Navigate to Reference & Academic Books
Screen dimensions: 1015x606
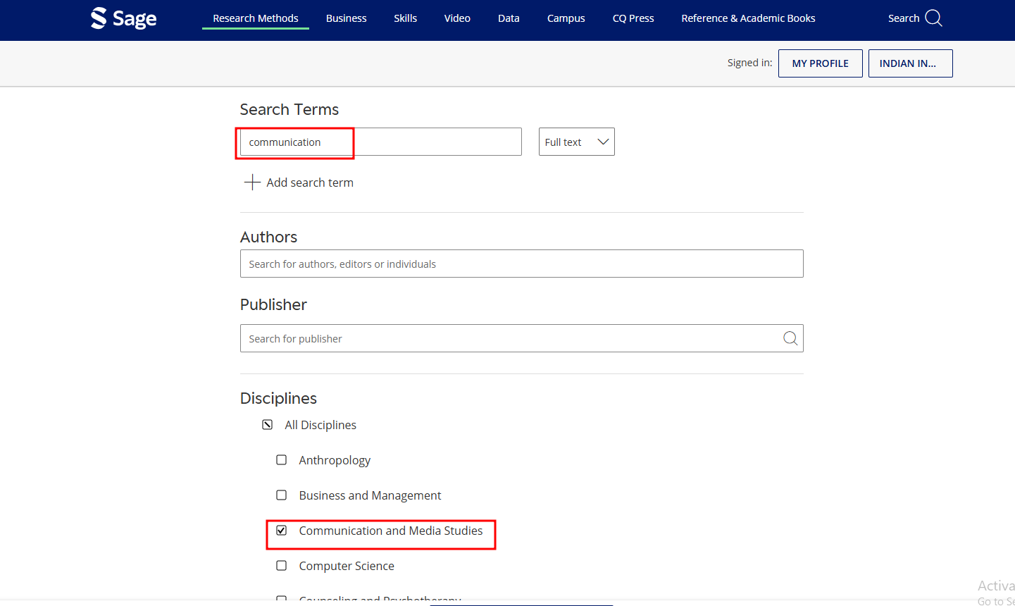pyautogui.click(x=748, y=18)
